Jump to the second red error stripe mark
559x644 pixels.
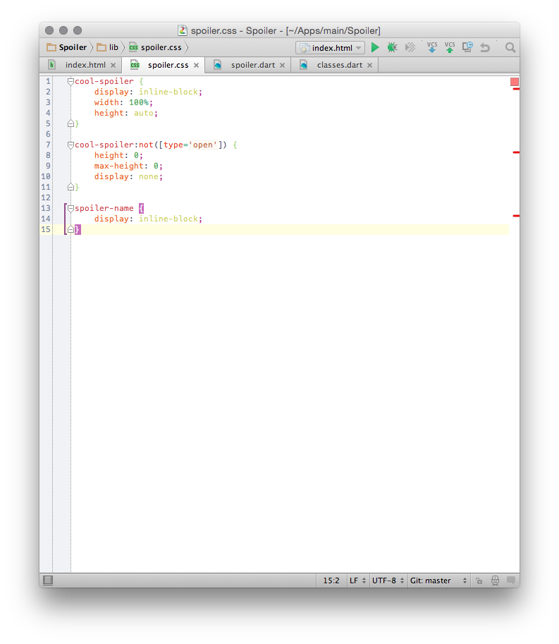pyautogui.click(x=516, y=152)
